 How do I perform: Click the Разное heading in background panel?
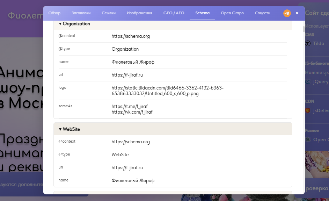(x=312, y=130)
